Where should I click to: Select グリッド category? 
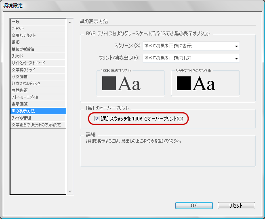tap(38, 56)
